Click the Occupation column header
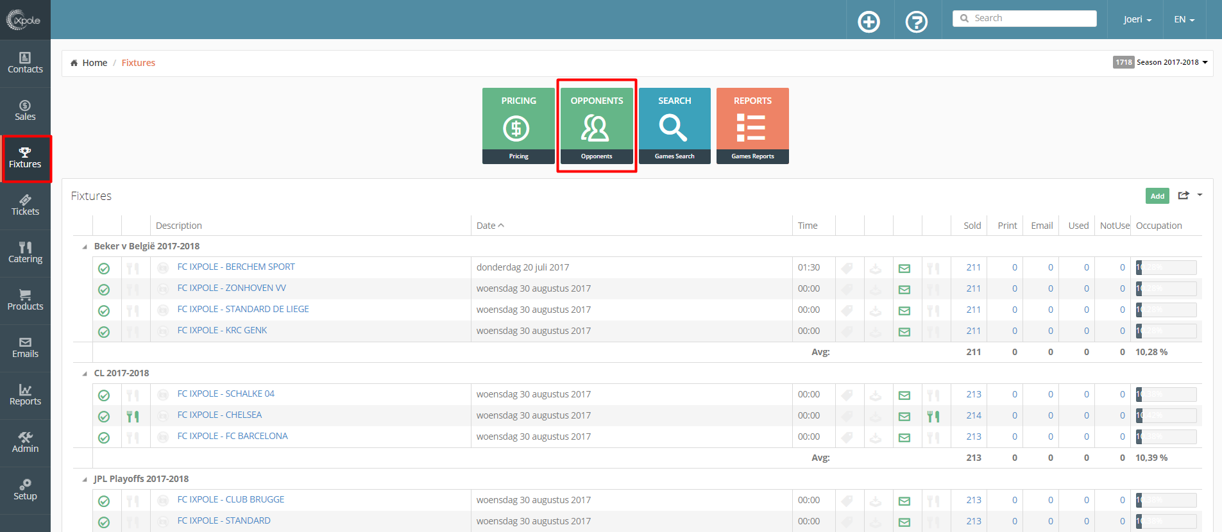 coord(1158,226)
